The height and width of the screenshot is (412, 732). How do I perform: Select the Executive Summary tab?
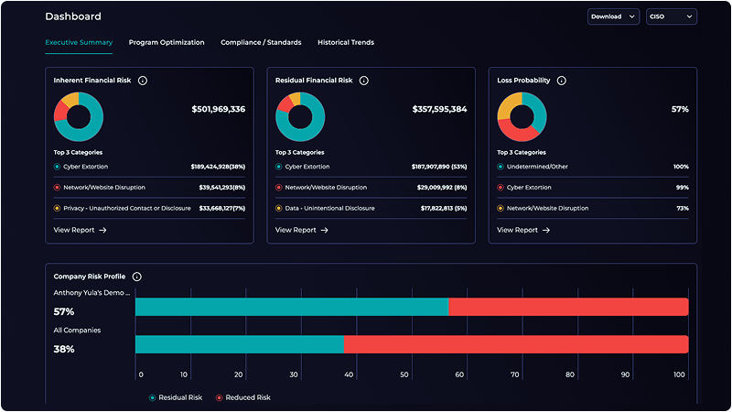tap(79, 42)
